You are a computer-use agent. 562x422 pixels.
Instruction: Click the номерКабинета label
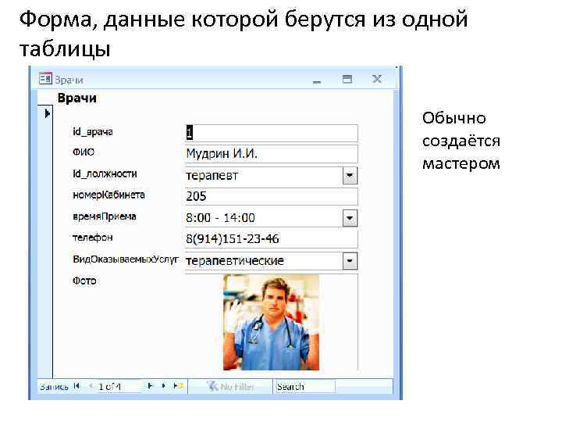(108, 195)
